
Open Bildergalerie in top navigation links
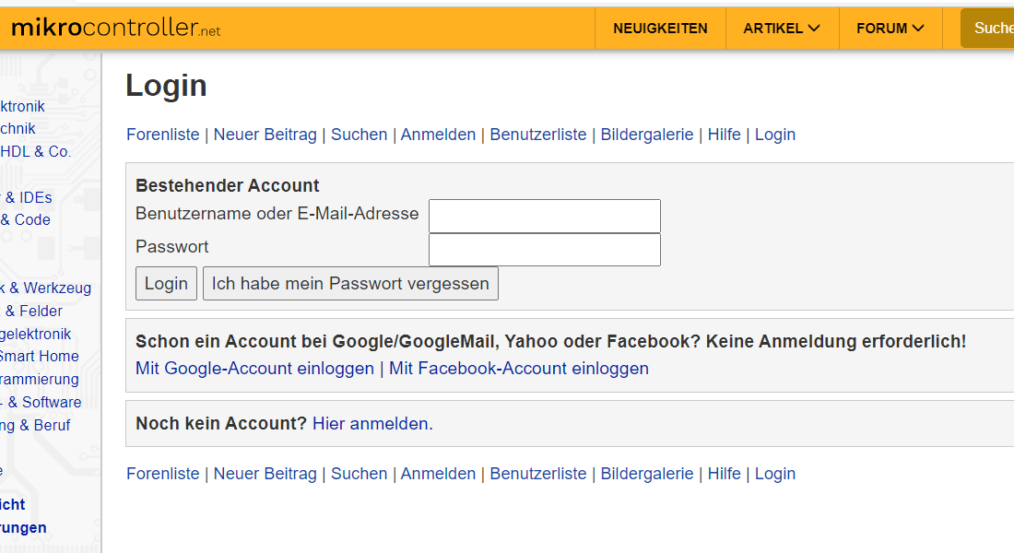point(647,135)
